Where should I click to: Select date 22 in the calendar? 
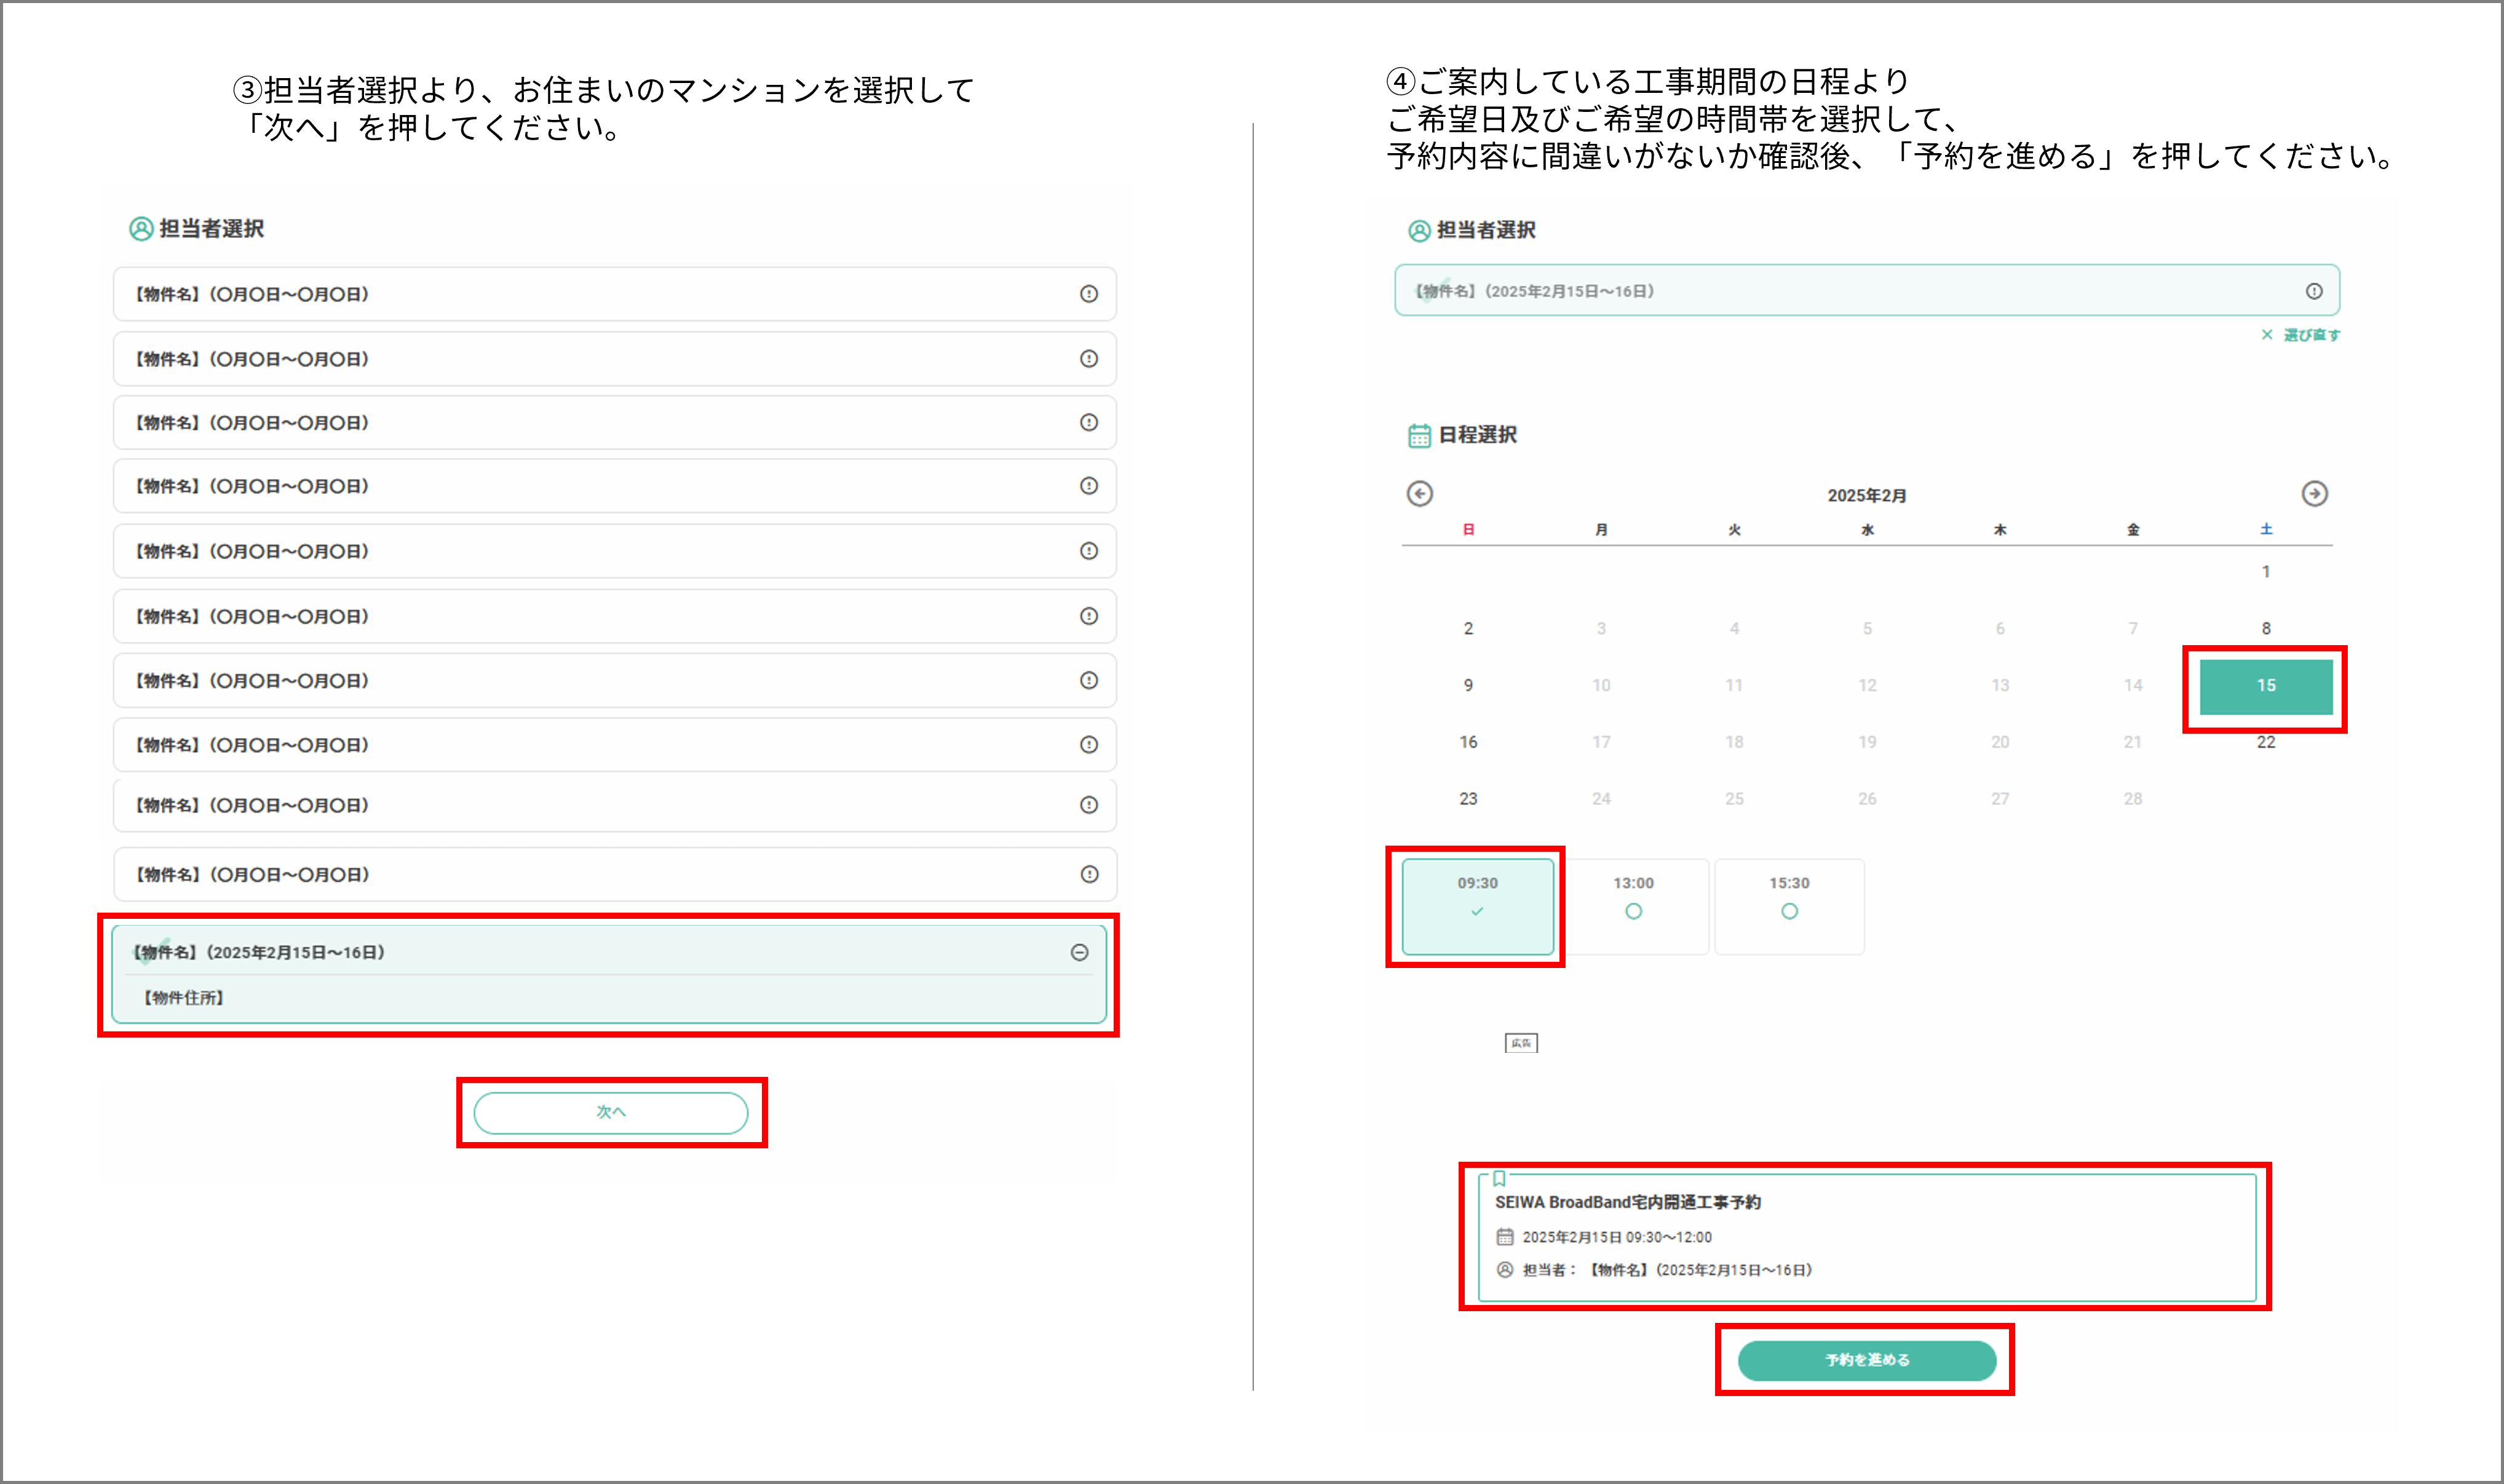pyautogui.click(x=2266, y=742)
